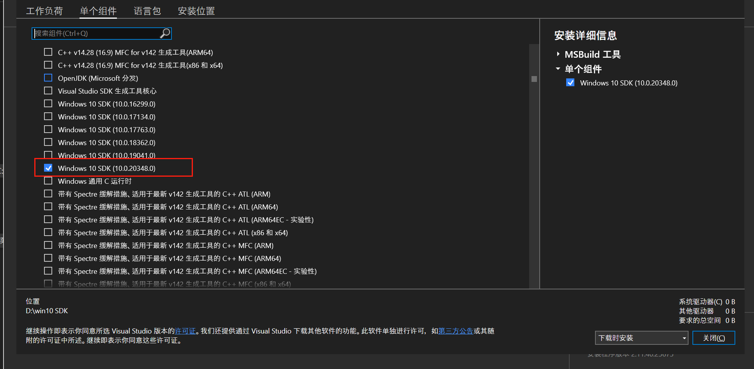
Task: Check Windows 10 SDK (10.0.17134.0)
Action: pos(48,116)
